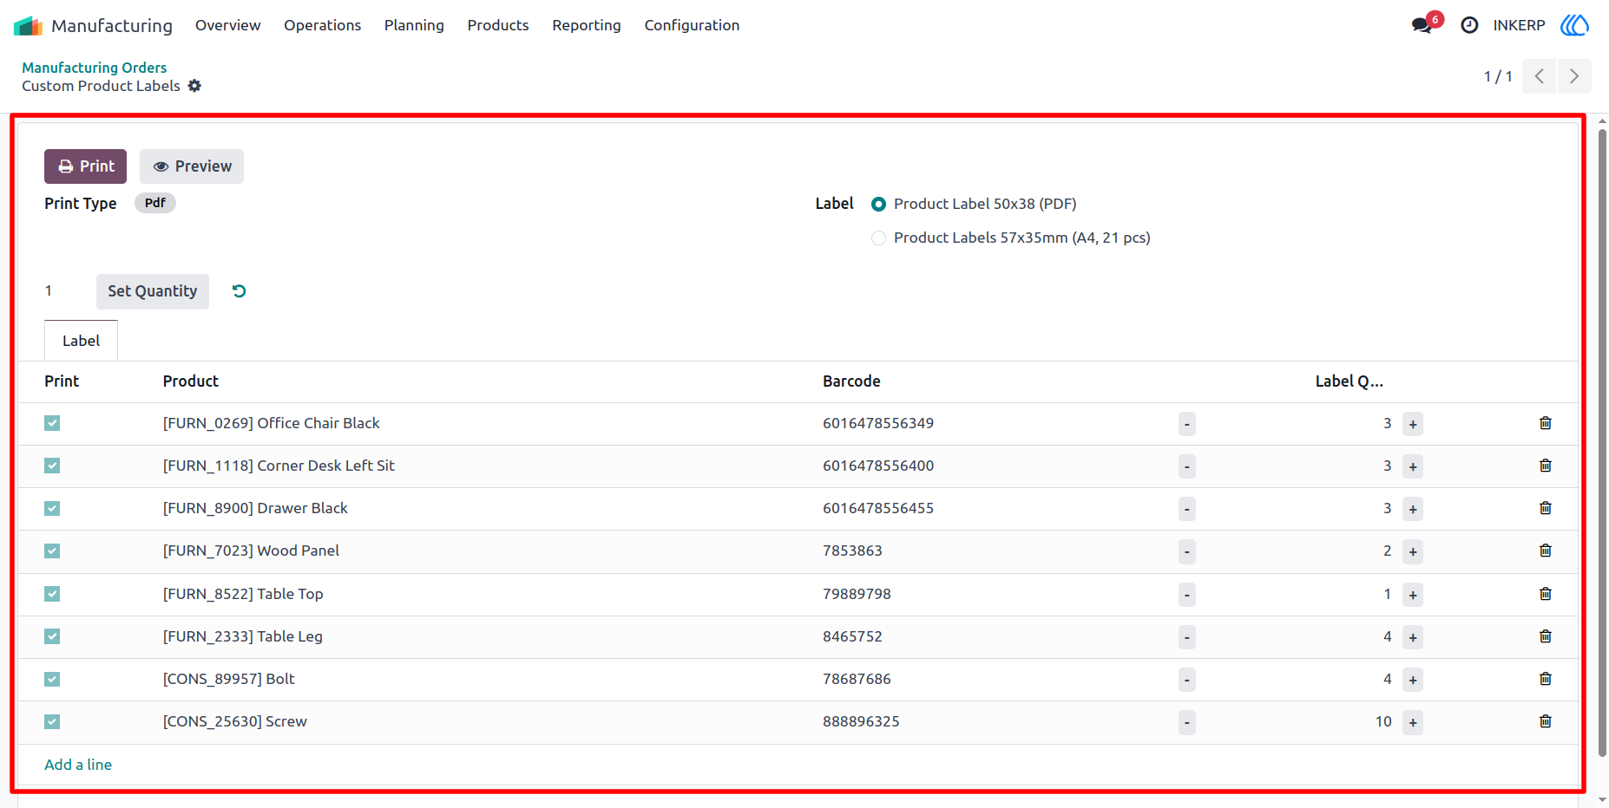The image size is (1609, 808).
Task: Delete the Drawer Black line
Action: (x=1546, y=508)
